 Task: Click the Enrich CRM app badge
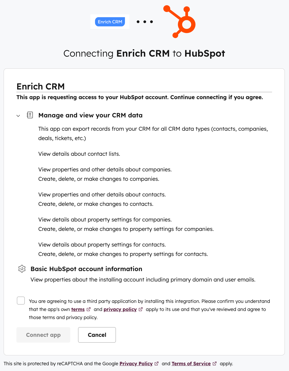[x=110, y=22]
